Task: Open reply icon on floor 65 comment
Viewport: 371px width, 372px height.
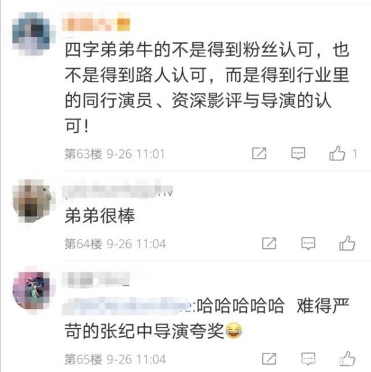Action: tap(308, 359)
